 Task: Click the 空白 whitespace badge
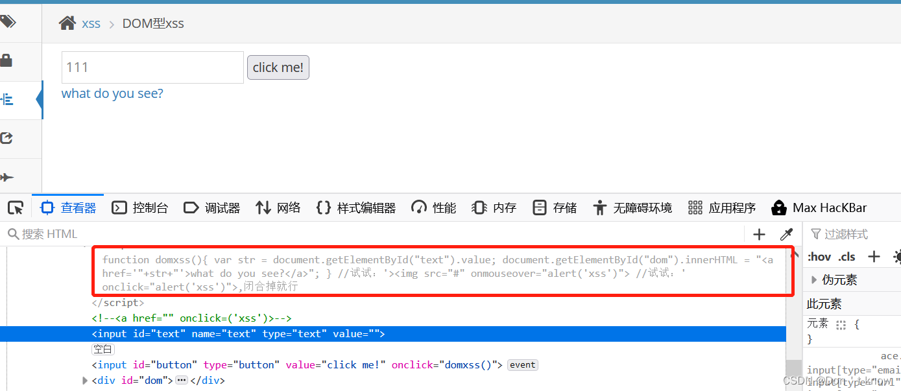pyautogui.click(x=103, y=350)
